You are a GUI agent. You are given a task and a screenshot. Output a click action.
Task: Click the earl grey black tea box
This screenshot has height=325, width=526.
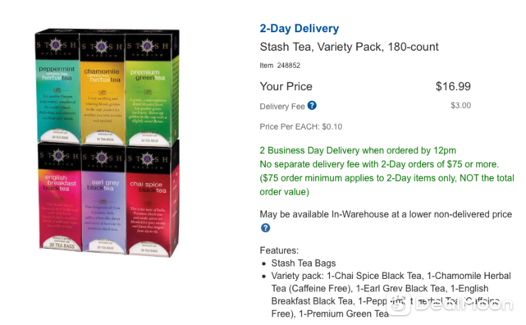(103, 199)
